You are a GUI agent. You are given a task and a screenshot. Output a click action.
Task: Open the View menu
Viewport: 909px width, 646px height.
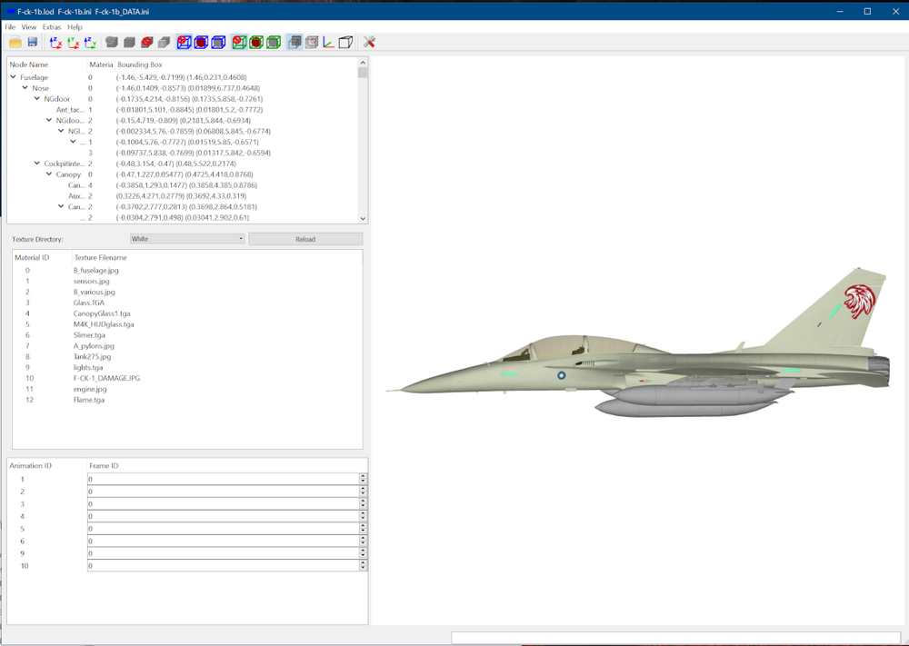(x=29, y=26)
